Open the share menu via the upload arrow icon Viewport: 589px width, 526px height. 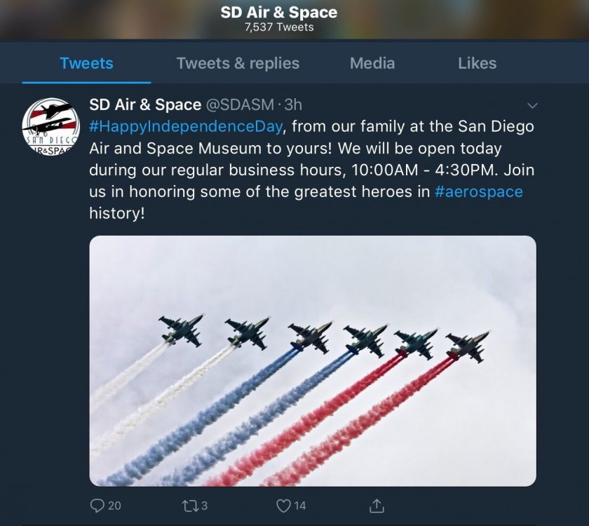click(377, 505)
